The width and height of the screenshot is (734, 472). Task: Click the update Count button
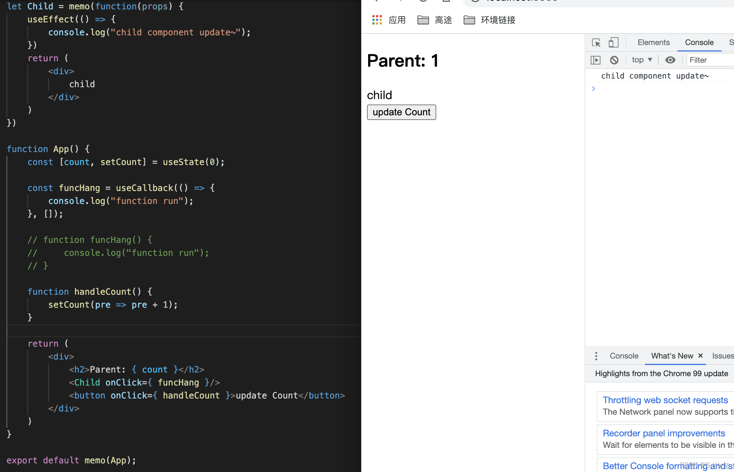coord(401,112)
